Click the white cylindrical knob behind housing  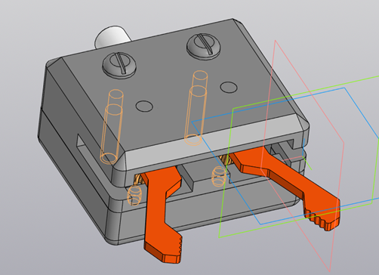(x=112, y=37)
